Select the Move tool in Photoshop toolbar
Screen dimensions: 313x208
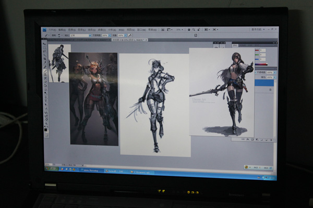(44, 44)
